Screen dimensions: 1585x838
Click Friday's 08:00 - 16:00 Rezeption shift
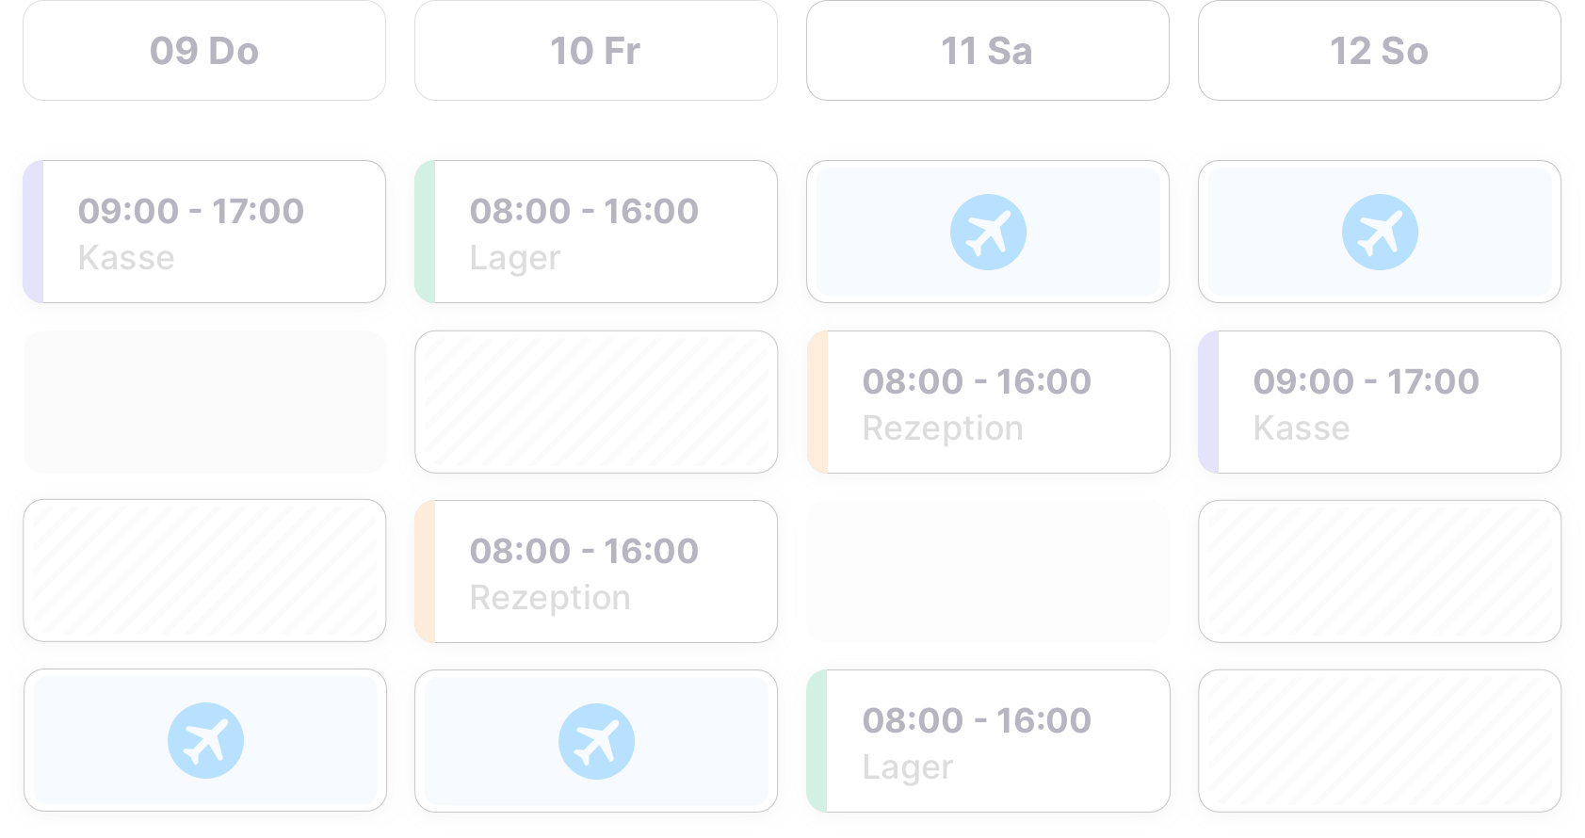[x=596, y=572]
